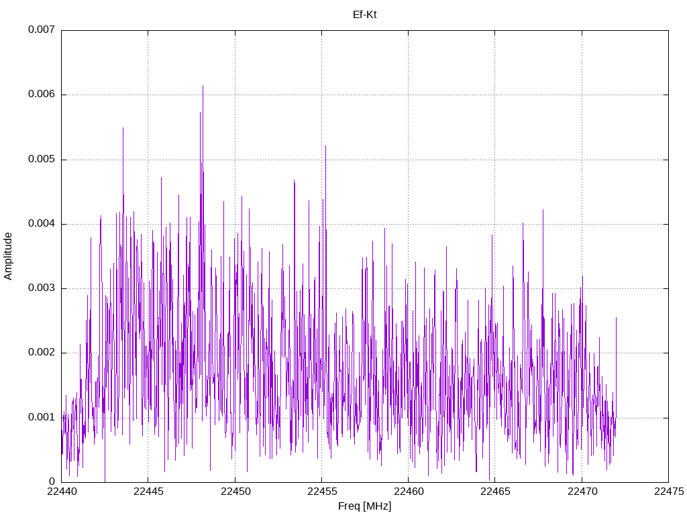Click the Amplitude axis label

pyautogui.click(x=8, y=256)
